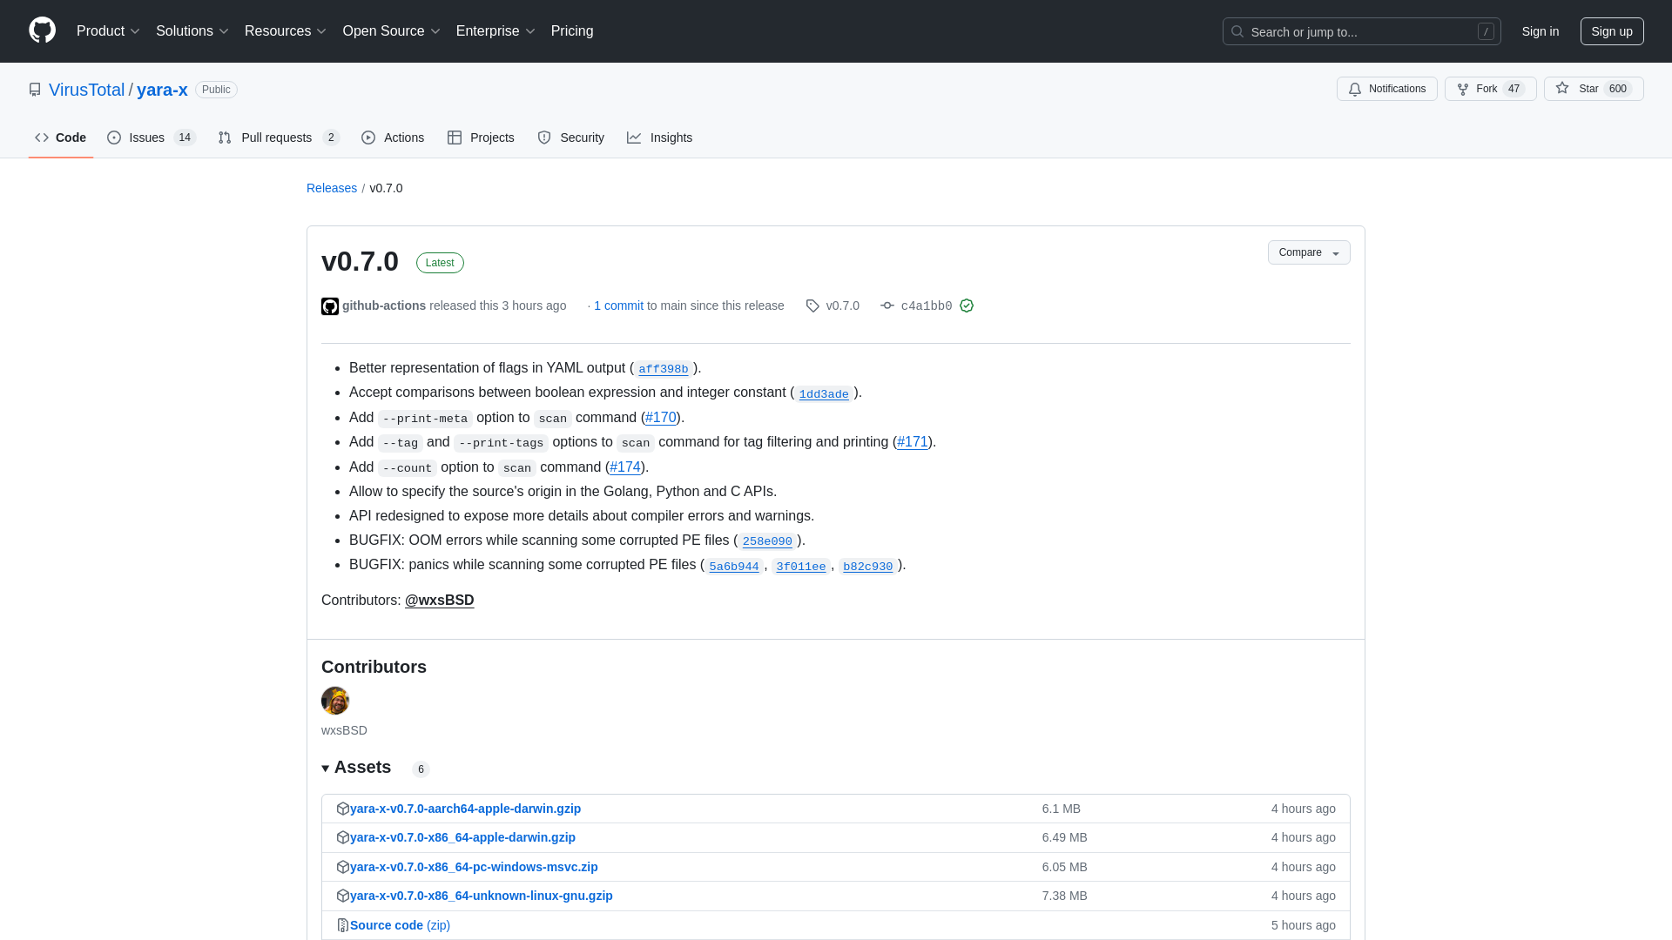
Task: Open pull request #171
Action: tap(913, 442)
